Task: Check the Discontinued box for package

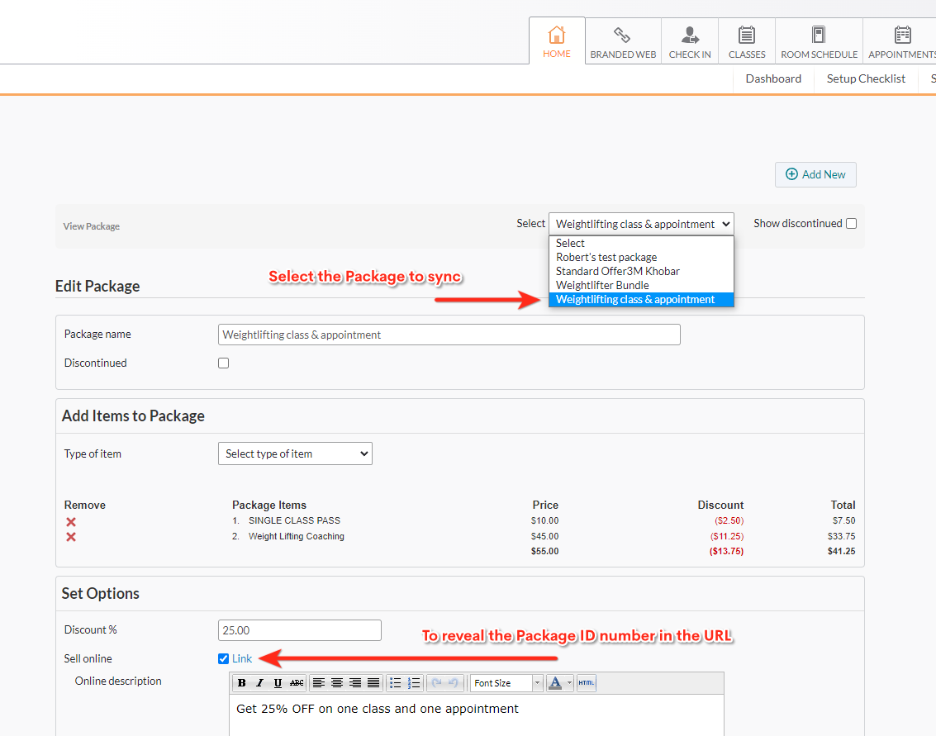Action: (223, 363)
